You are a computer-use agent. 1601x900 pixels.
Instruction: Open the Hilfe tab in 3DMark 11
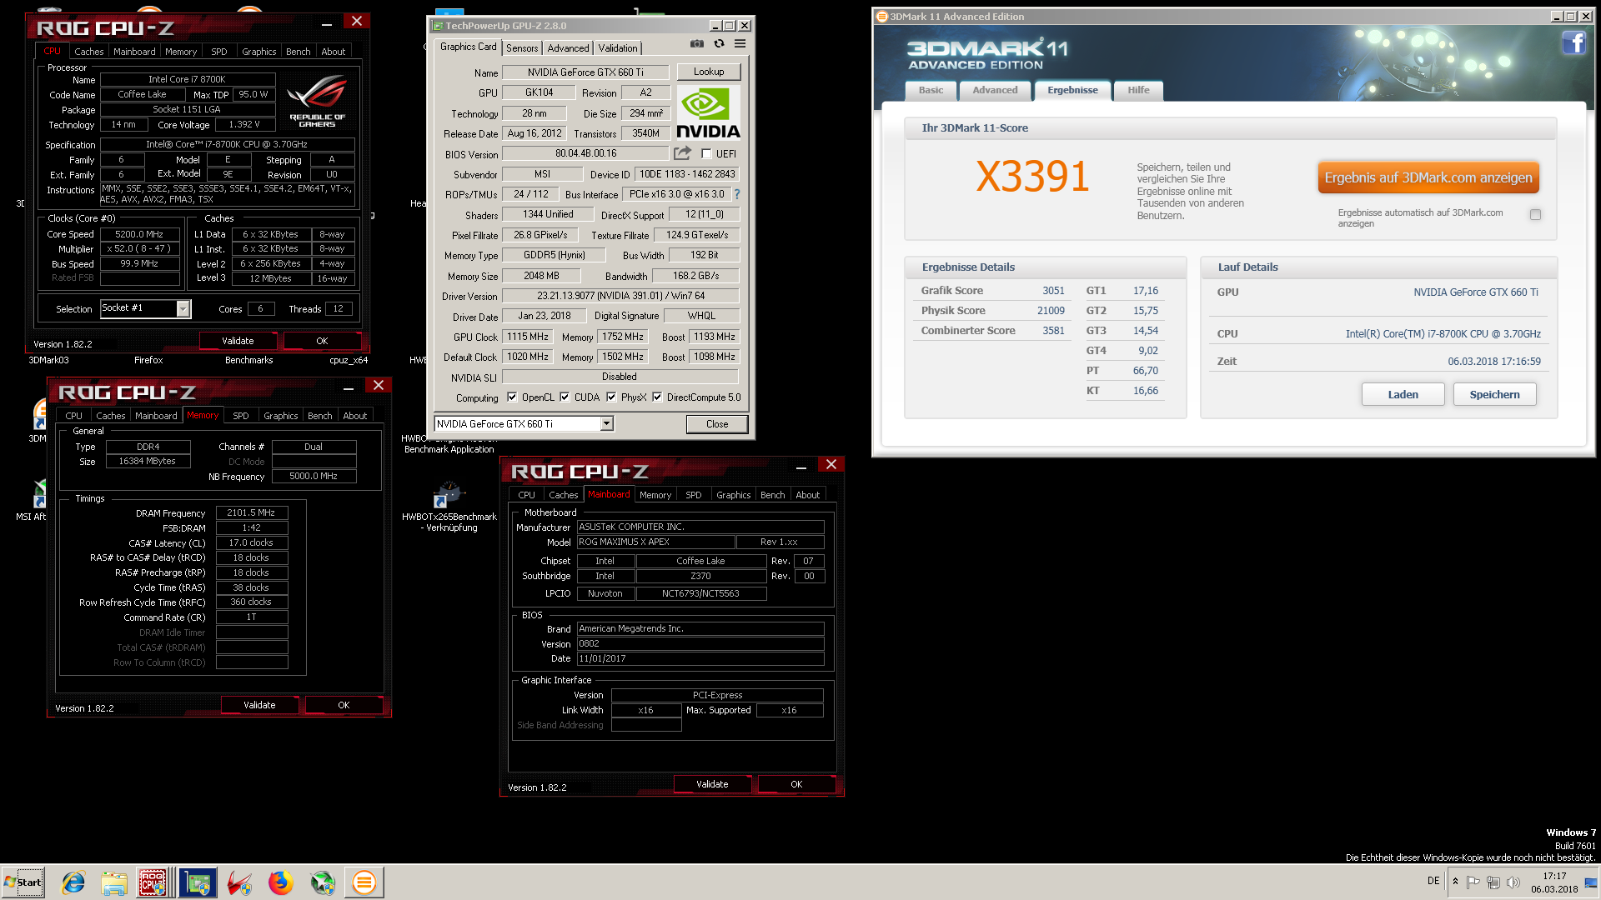coord(1138,90)
